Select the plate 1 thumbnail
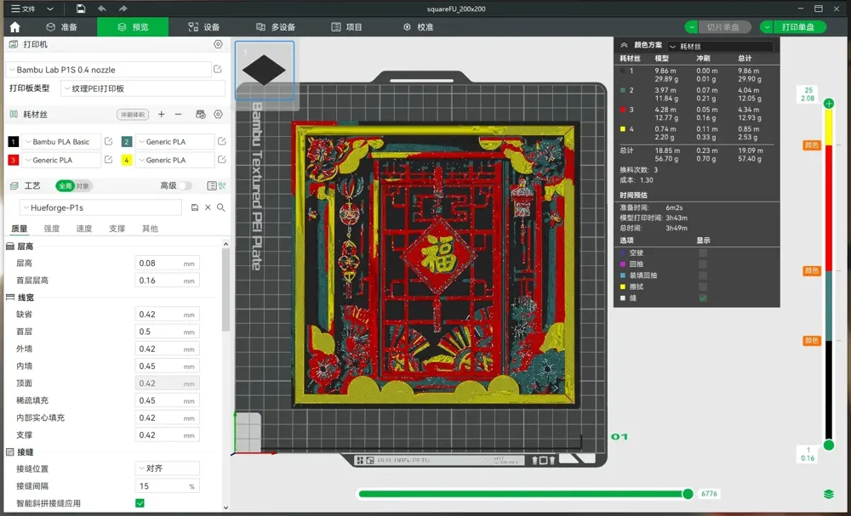Image resolution: width=851 pixels, height=516 pixels. [265, 71]
